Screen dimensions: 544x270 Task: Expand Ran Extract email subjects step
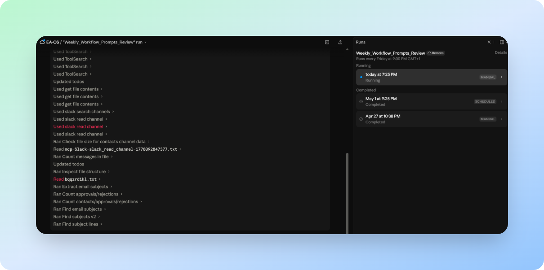point(83,187)
